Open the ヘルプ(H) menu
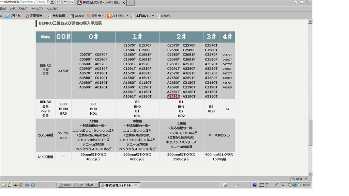The image size is (349, 196). point(52,9)
